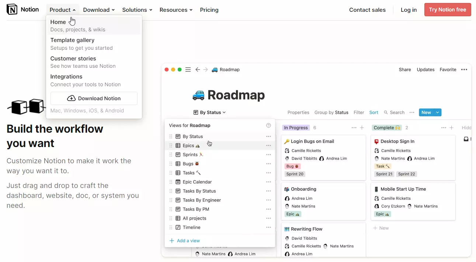Expand the Resources menu in the top navigation
476x262 pixels.
pos(176,10)
